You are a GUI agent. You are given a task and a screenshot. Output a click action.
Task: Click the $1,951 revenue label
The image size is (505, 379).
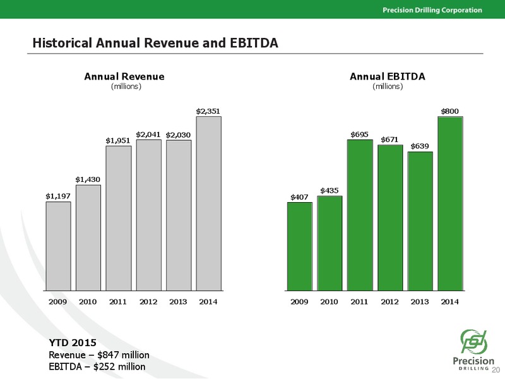coord(118,140)
